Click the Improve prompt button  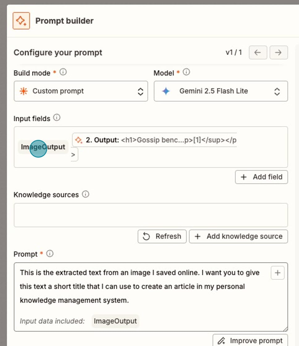click(250, 341)
